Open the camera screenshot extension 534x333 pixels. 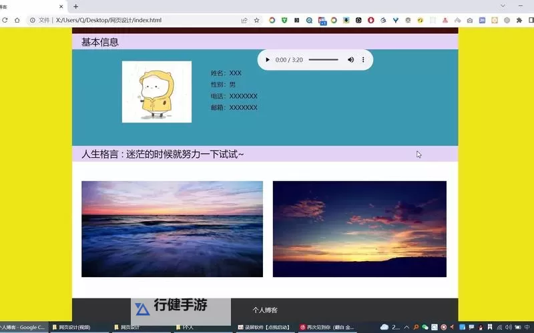[470, 21]
